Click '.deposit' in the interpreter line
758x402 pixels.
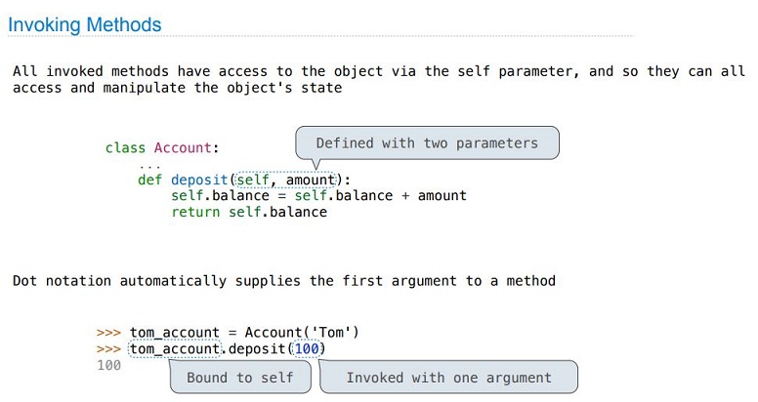coord(254,349)
